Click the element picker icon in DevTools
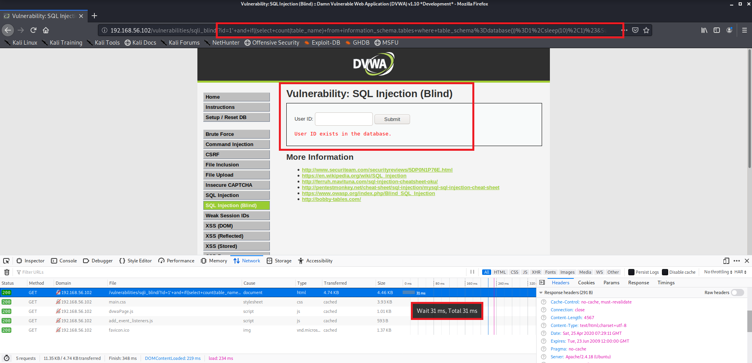The height and width of the screenshot is (363, 752). (x=6, y=261)
